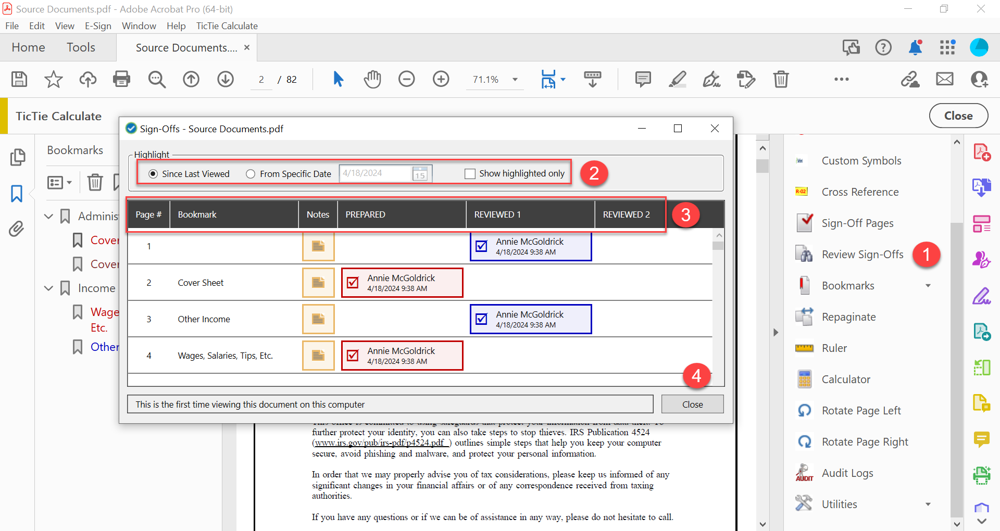
Task: Zoom in with plus icon
Action: (x=441, y=79)
